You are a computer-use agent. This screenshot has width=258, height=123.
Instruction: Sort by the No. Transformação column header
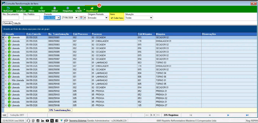click(x=60, y=34)
